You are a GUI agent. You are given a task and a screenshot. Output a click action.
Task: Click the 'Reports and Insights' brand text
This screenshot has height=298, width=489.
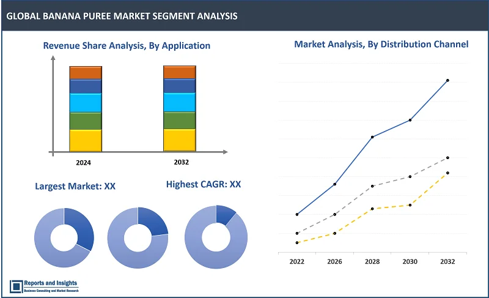(51, 283)
